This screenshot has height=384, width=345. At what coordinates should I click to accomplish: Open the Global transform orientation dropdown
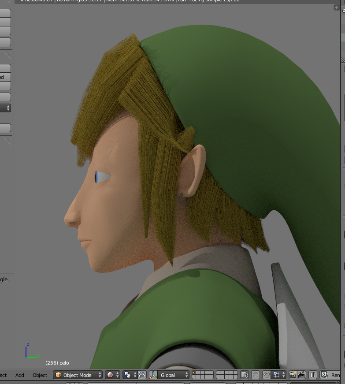[174, 375]
